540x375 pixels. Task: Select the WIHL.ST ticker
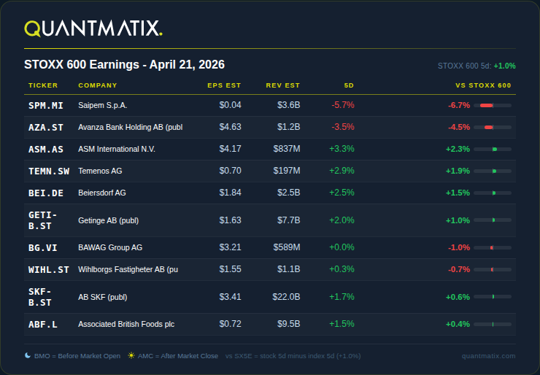pos(49,270)
